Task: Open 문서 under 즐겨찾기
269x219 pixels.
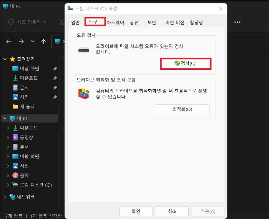Action: 24,88
